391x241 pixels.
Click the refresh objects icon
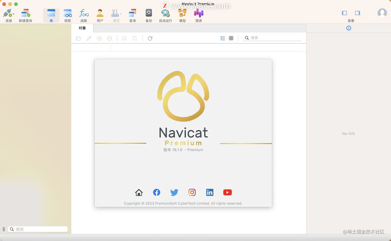point(150,38)
